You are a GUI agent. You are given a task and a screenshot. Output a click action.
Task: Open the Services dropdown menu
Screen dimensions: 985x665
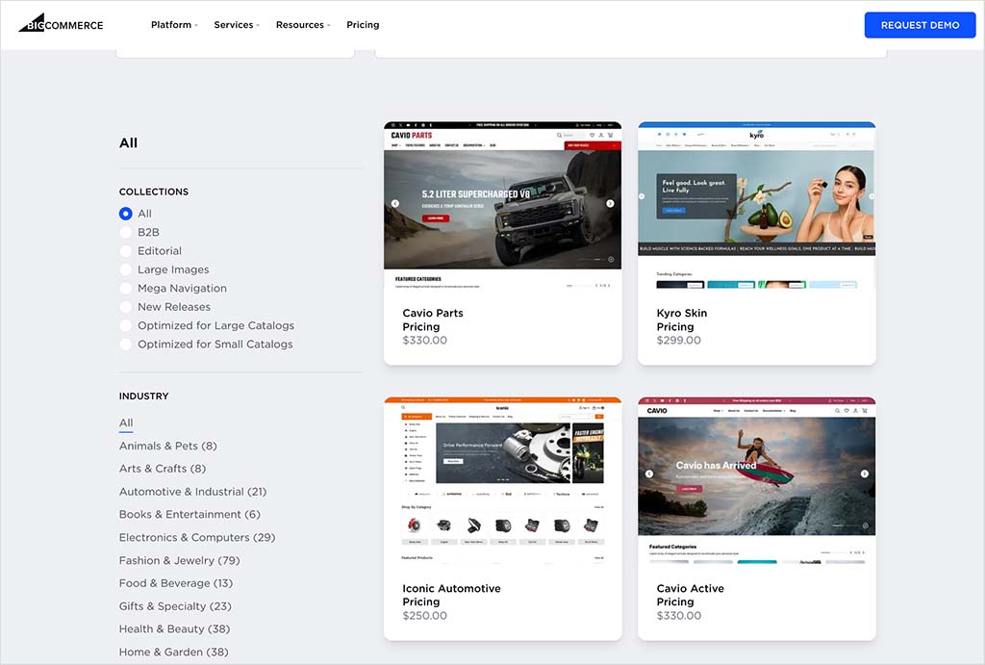pos(237,24)
